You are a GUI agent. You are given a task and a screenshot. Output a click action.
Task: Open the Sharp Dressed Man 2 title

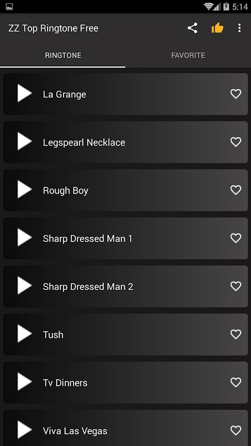coord(88,287)
